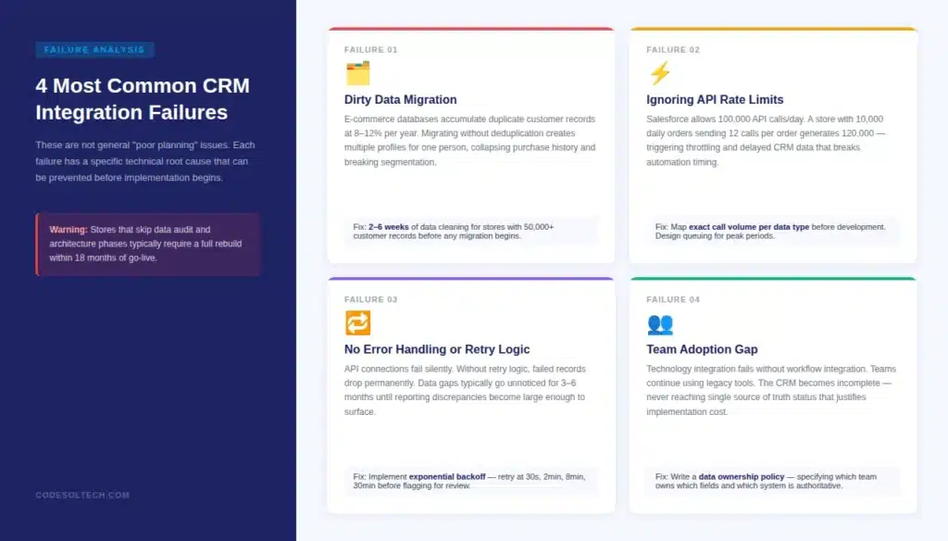Viewport: 948px width, 541px height.
Task: Click the fix note about 'data ownership policy'
Action: pyautogui.click(x=773, y=481)
